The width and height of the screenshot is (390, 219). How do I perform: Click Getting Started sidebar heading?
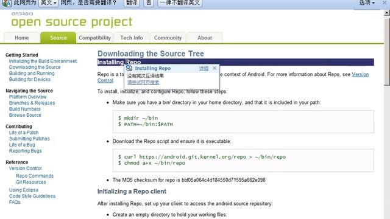[22, 55]
